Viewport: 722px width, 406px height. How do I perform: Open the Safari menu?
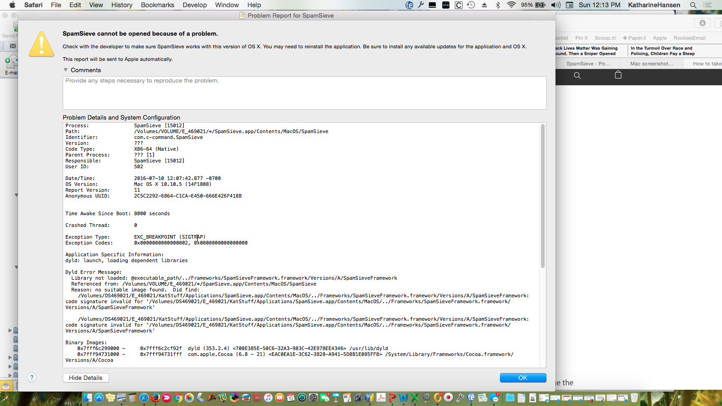click(33, 5)
